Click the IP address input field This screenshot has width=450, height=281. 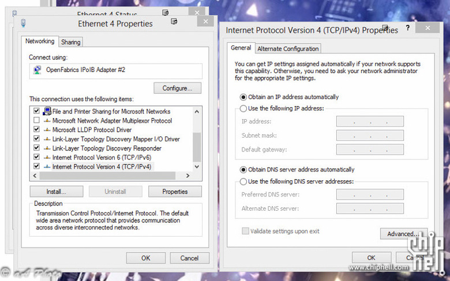(x=370, y=121)
